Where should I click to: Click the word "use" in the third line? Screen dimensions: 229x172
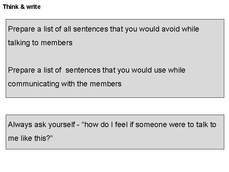coord(160,70)
